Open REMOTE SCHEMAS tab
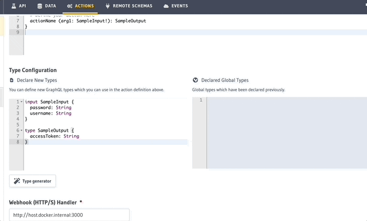367x221 pixels. point(129,6)
